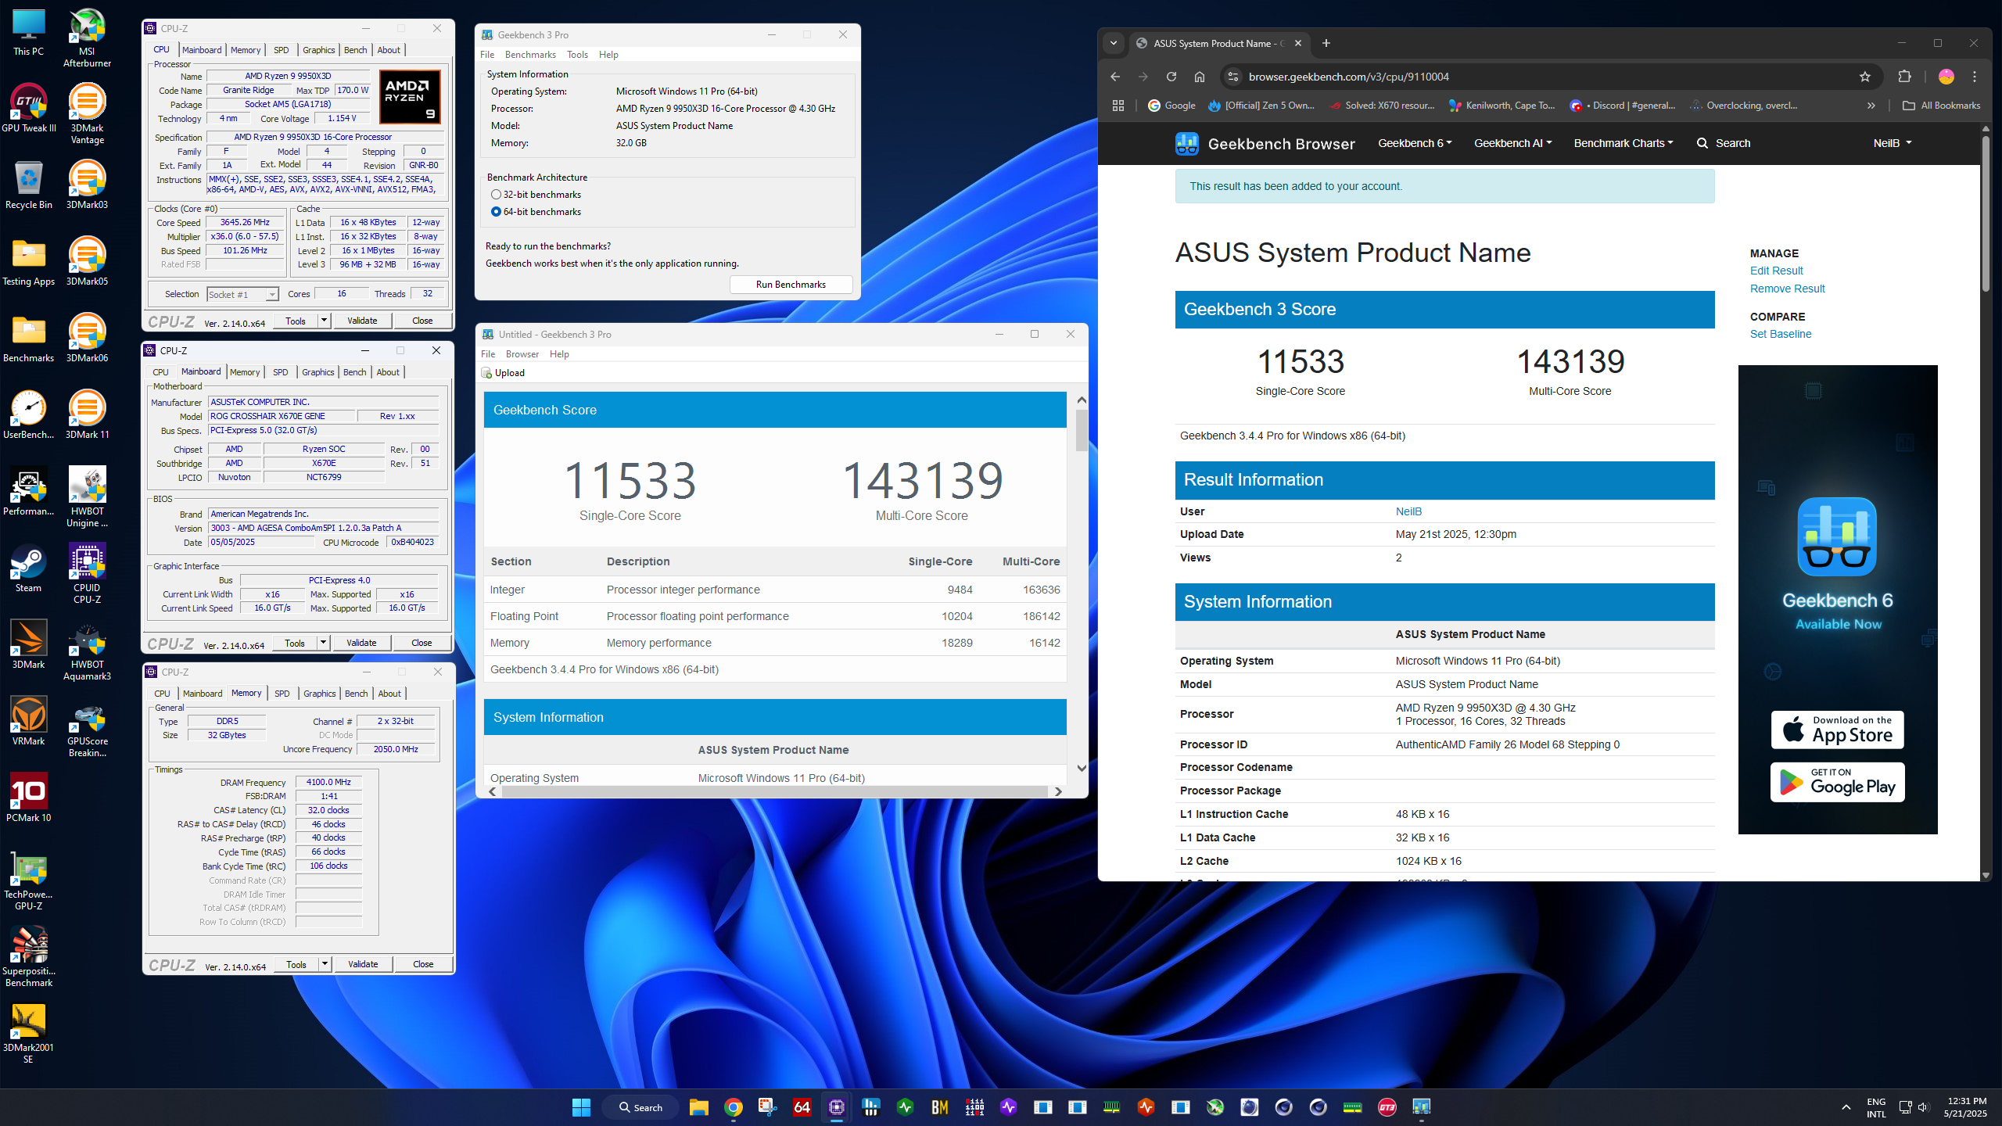Image resolution: width=2002 pixels, height=1126 pixels.
Task: Click the Windows Start button
Action: pyautogui.click(x=581, y=1107)
